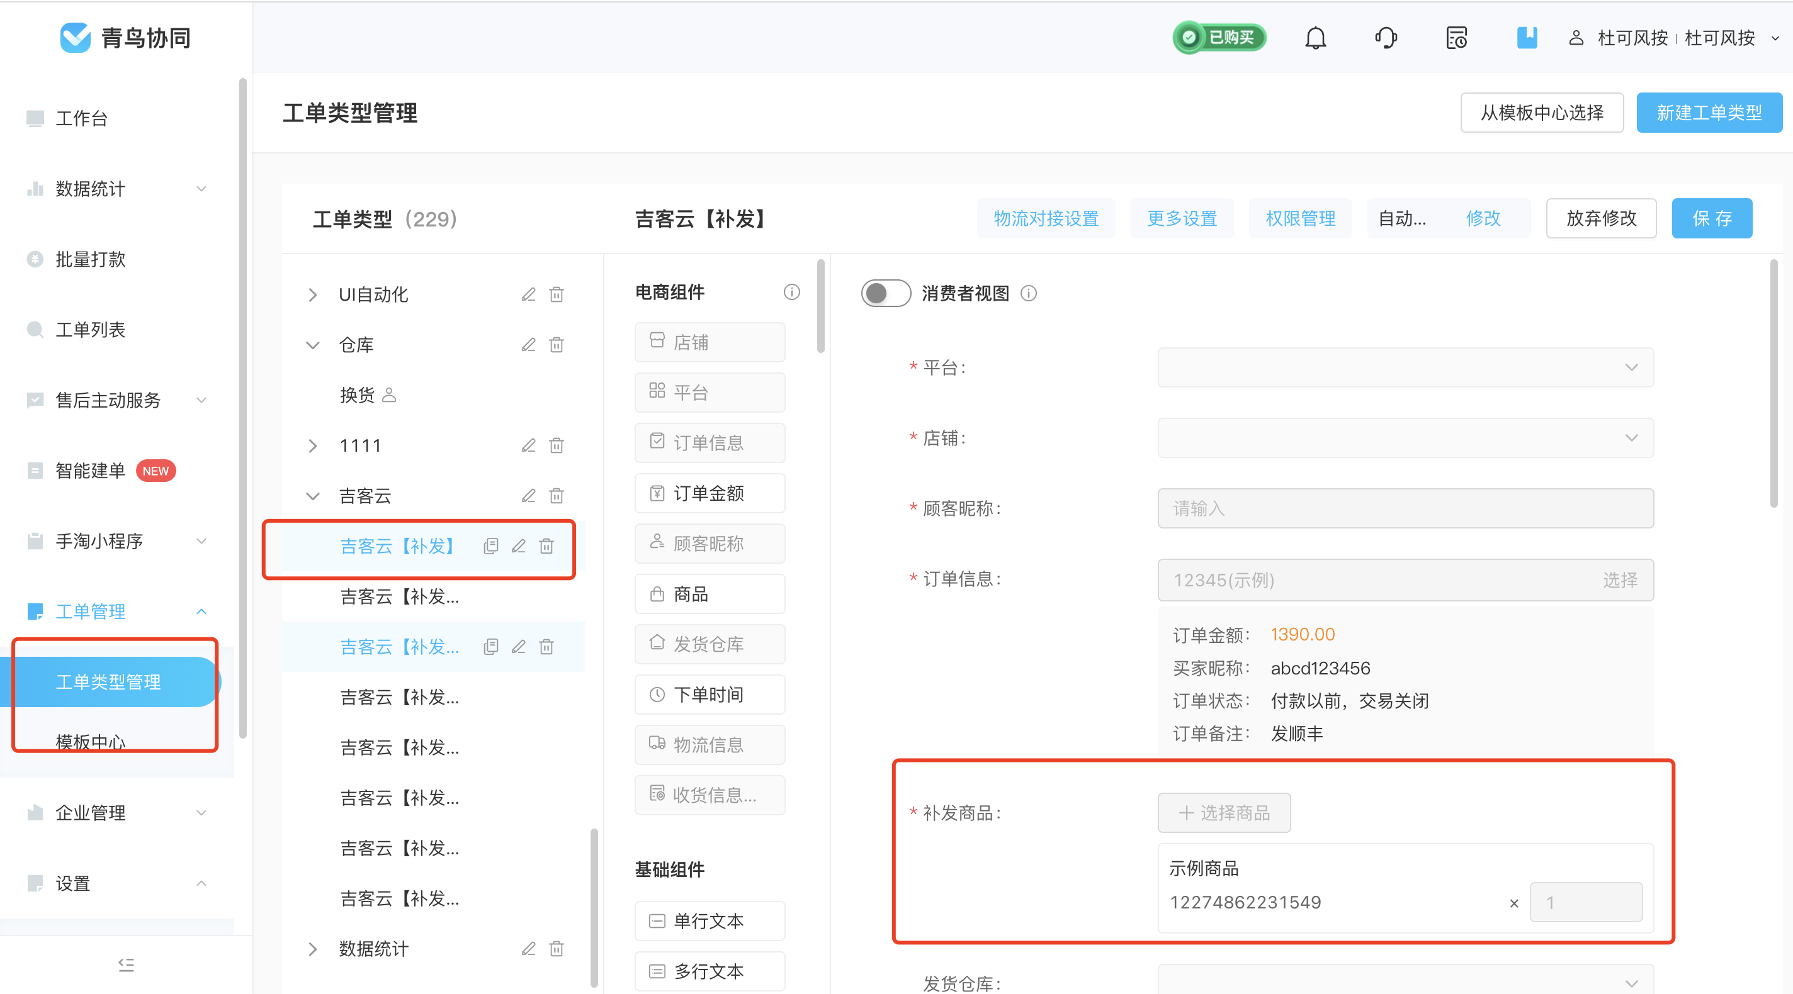Expand the UI自动化 tree node

pyautogui.click(x=312, y=295)
